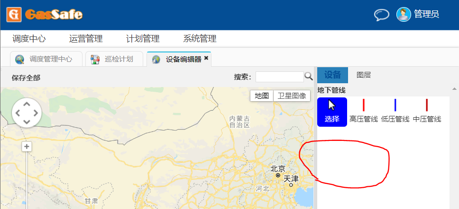
Task: Open the 计划管理 menu
Action: click(x=143, y=39)
